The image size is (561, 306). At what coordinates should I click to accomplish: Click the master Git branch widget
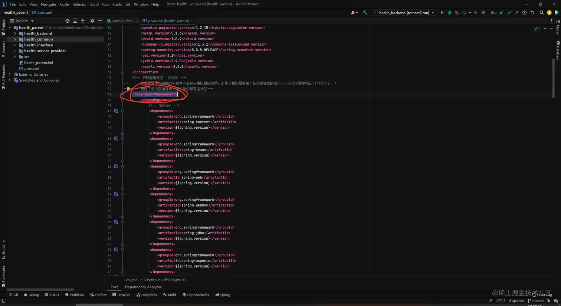pos(536,301)
